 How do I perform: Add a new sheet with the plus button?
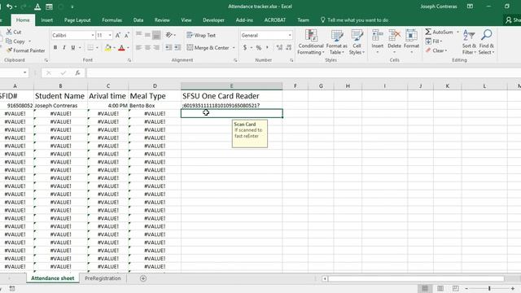pos(143,278)
